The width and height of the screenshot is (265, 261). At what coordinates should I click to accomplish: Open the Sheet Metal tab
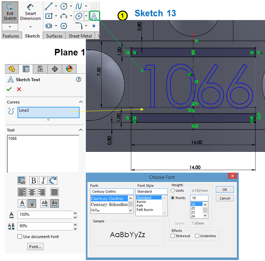point(80,36)
